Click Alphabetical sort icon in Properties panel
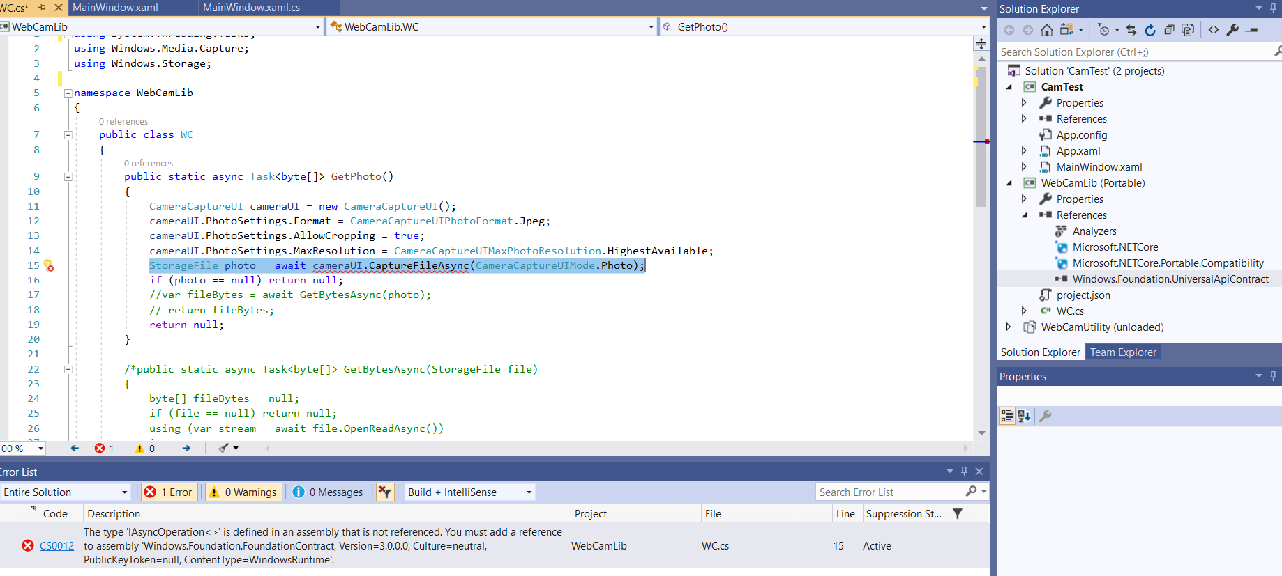 coord(1024,416)
